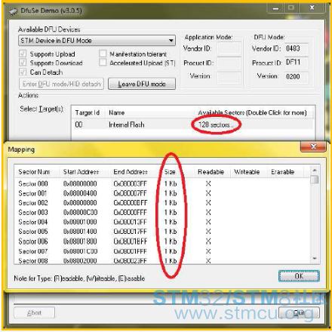Enable the Manifestation tolerant checkbox
This screenshot has width=332, height=332.
point(103,54)
